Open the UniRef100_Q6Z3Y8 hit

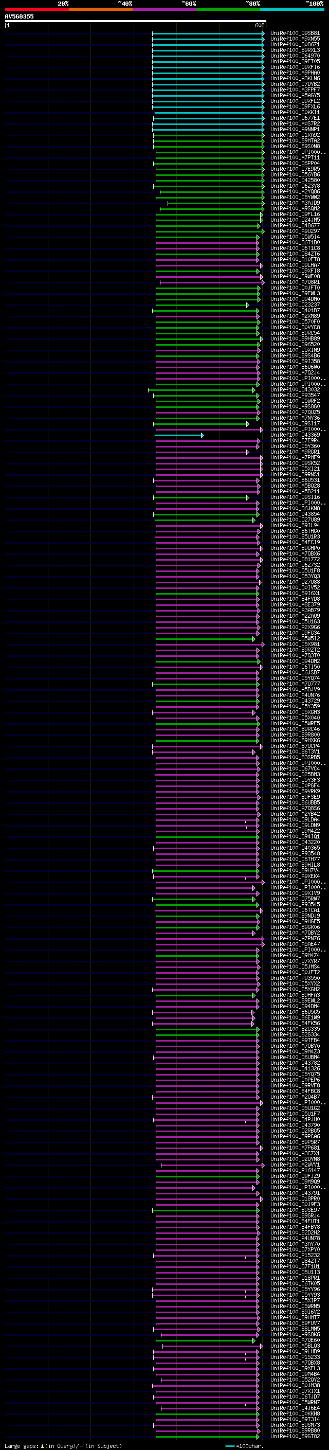coord(295,186)
